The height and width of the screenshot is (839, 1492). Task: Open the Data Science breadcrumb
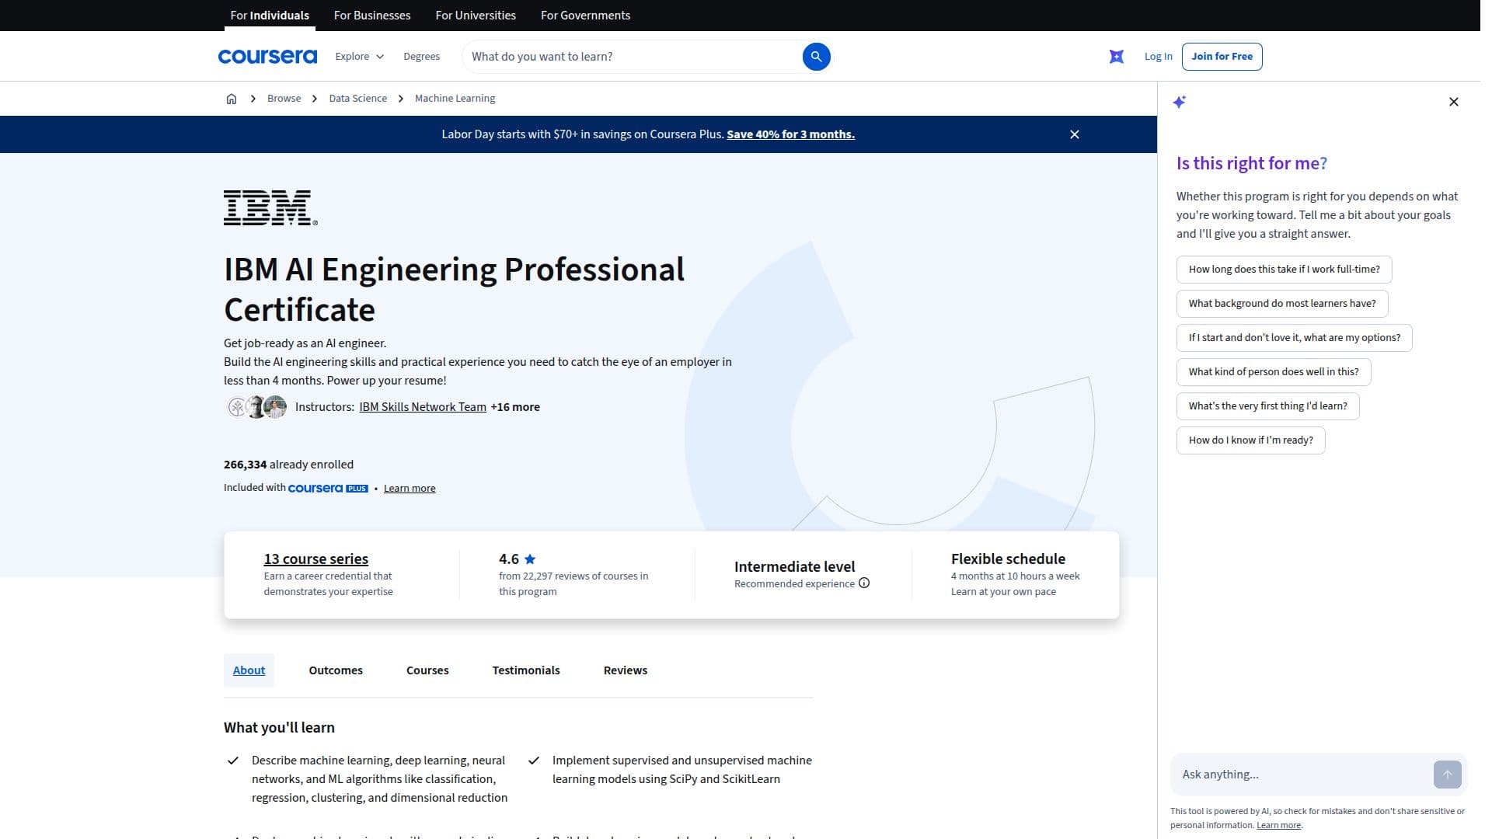click(357, 99)
